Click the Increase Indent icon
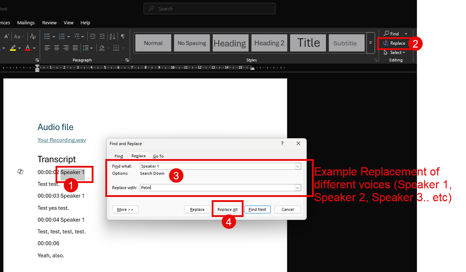 (102, 36)
